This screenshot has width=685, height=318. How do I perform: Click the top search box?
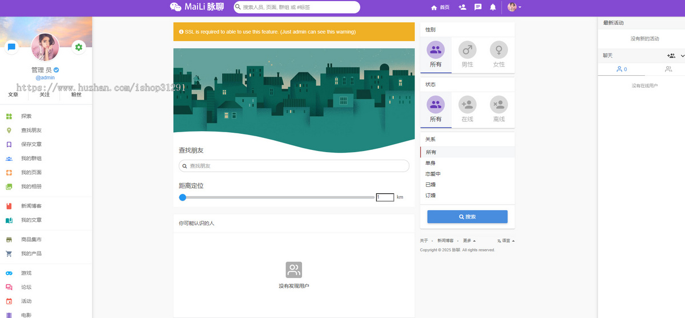[x=297, y=7]
